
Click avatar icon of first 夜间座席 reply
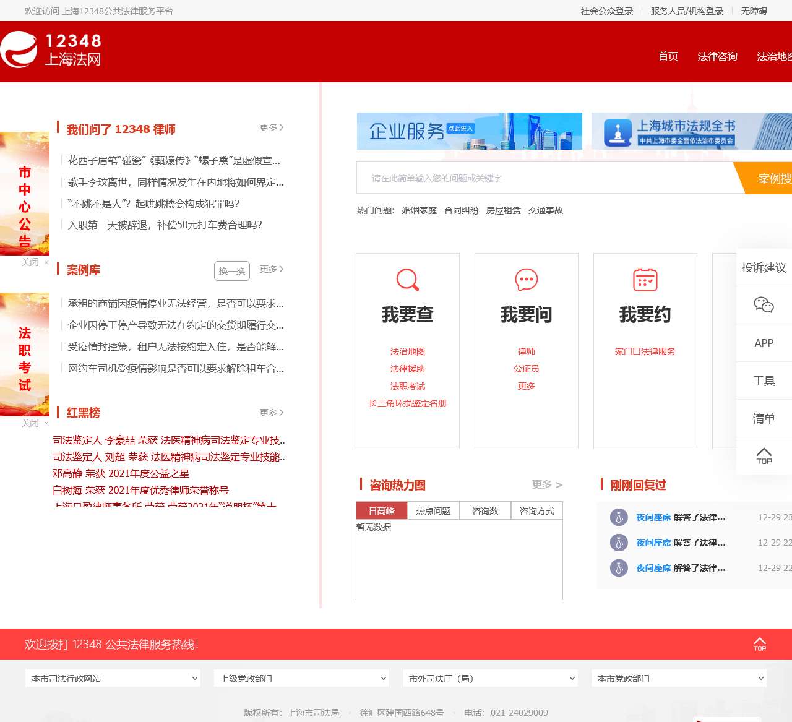tap(619, 517)
